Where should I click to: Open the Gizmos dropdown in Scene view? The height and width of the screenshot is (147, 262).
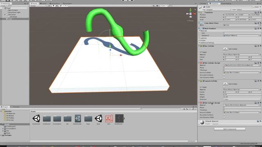164,6
